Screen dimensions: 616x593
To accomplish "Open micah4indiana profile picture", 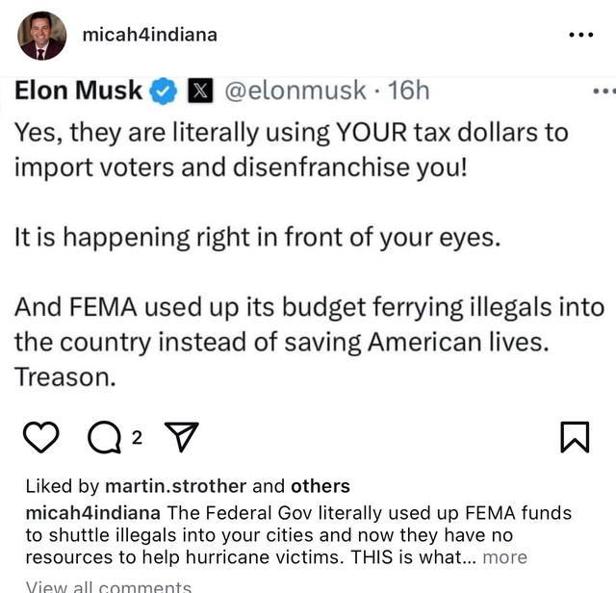I will pyautogui.click(x=42, y=36).
